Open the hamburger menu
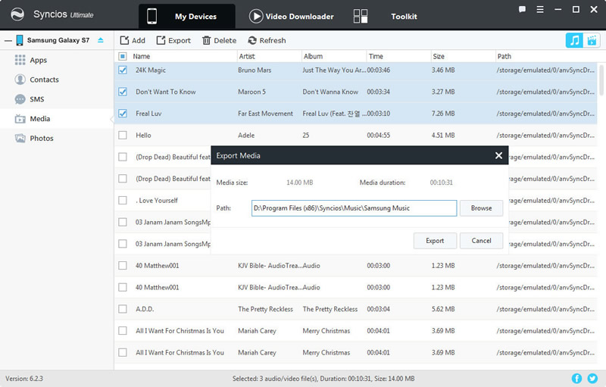The image size is (606, 387). pos(540,9)
